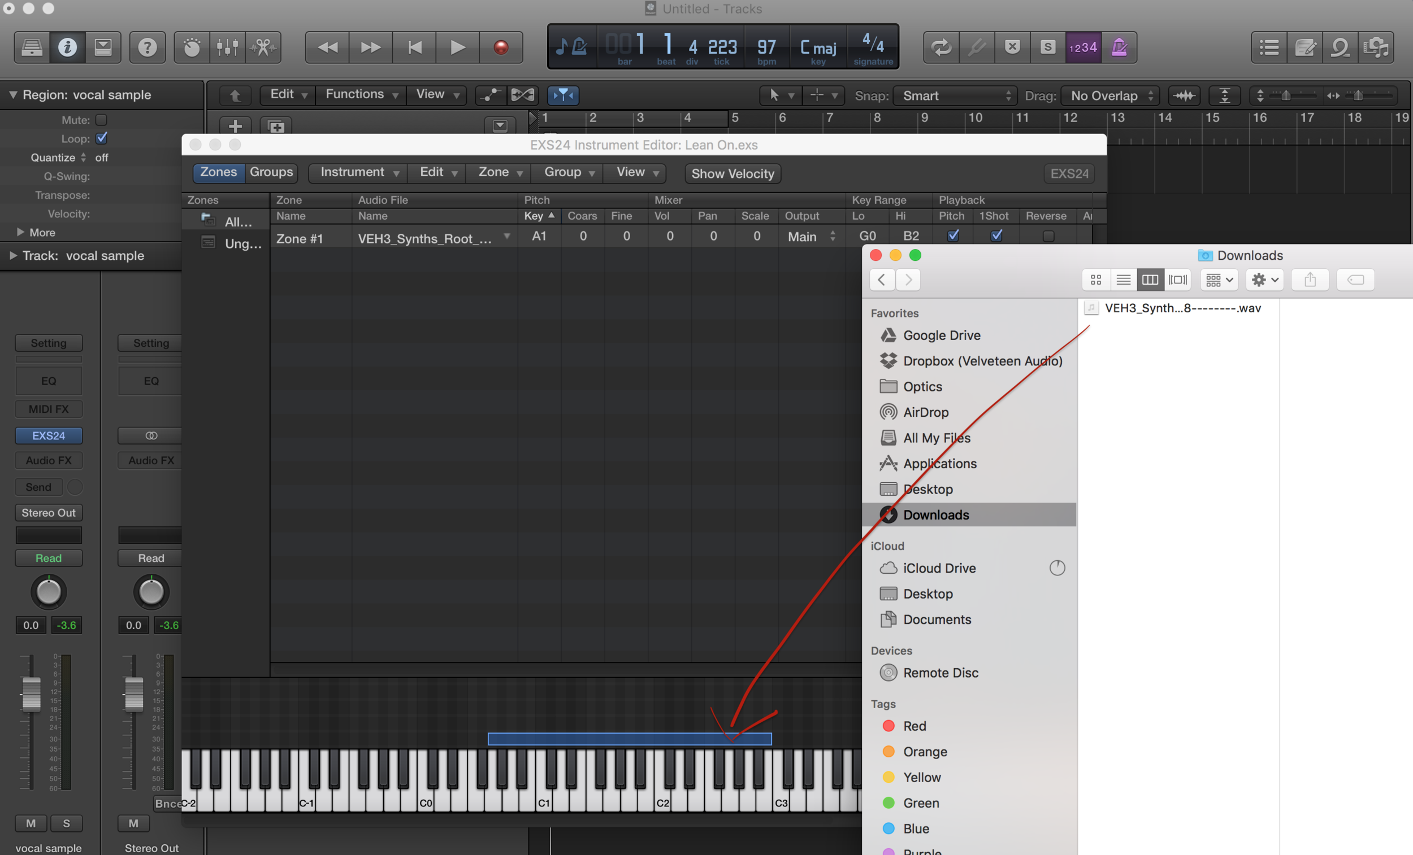The image size is (1413, 855).
Task: Switch to the Groups tab
Action: [271, 172]
